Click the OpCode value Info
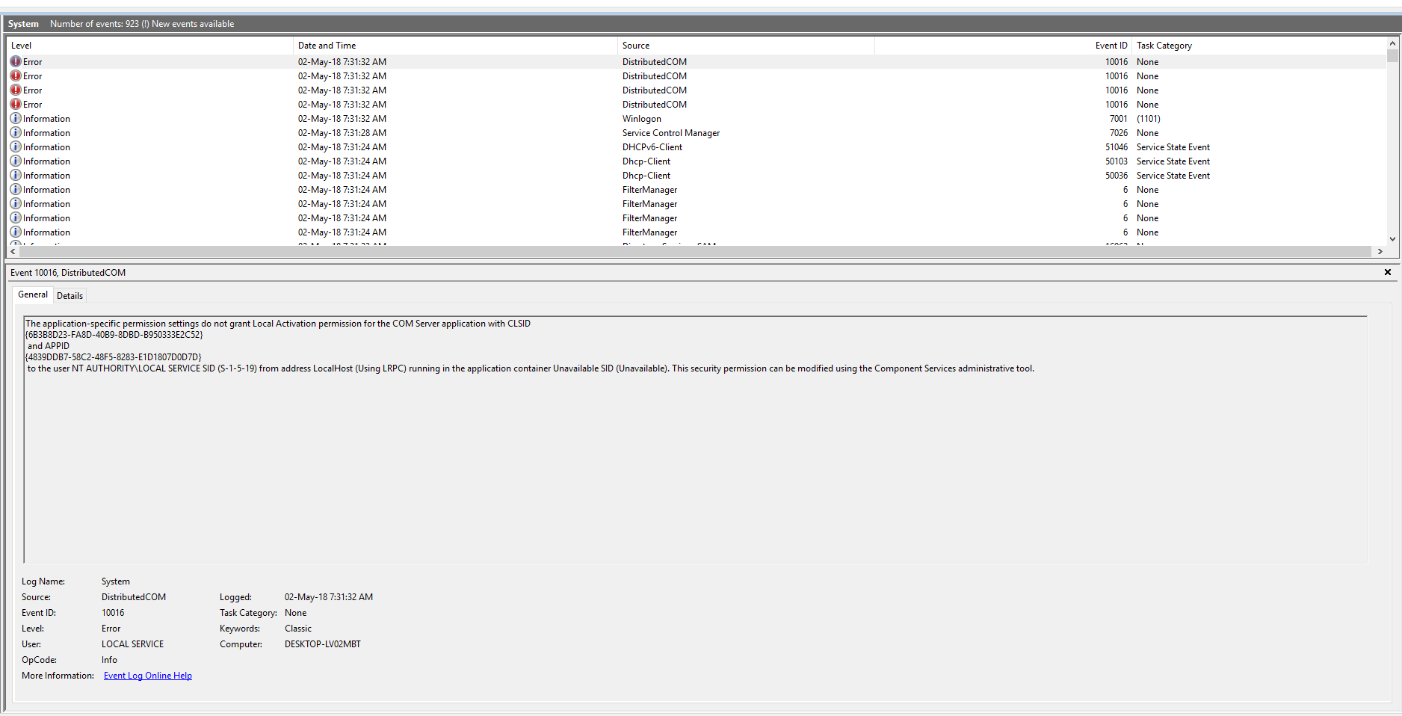 (x=109, y=660)
